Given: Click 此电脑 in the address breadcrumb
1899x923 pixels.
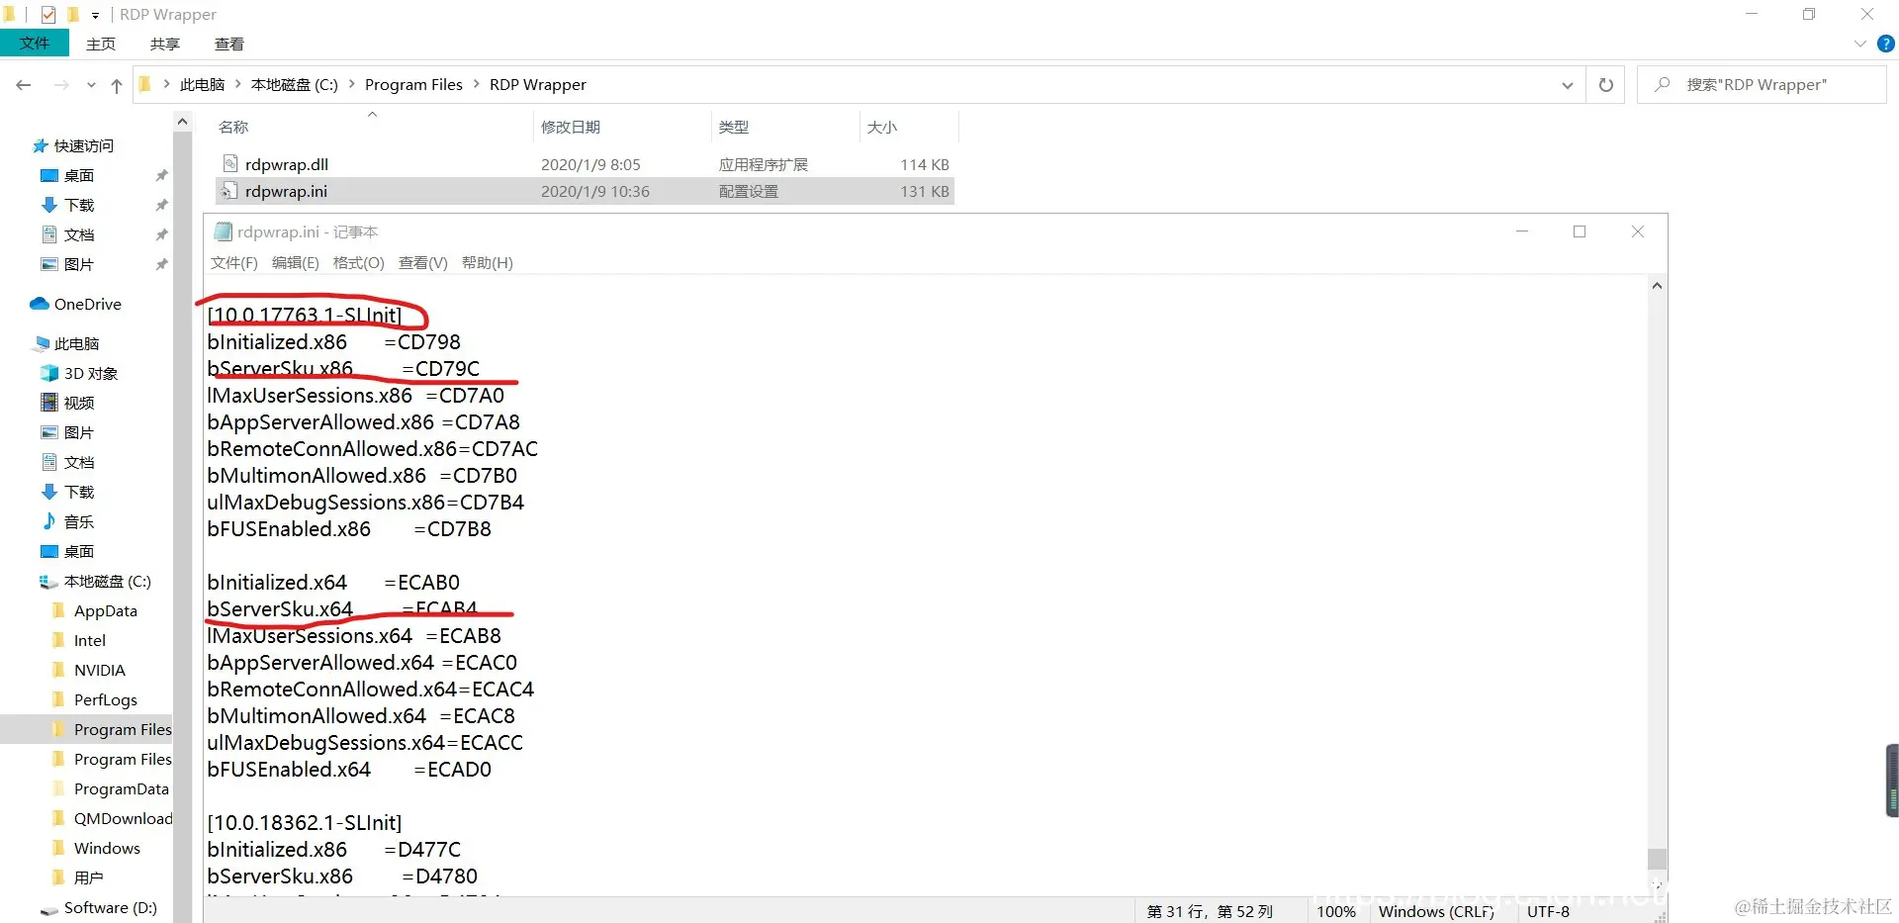Looking at the screenshot, I should (203, 85).
